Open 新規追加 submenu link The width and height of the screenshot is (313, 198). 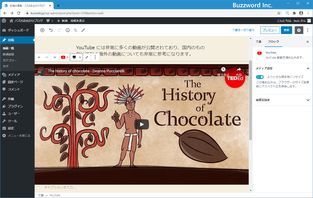tap(9, 54)
